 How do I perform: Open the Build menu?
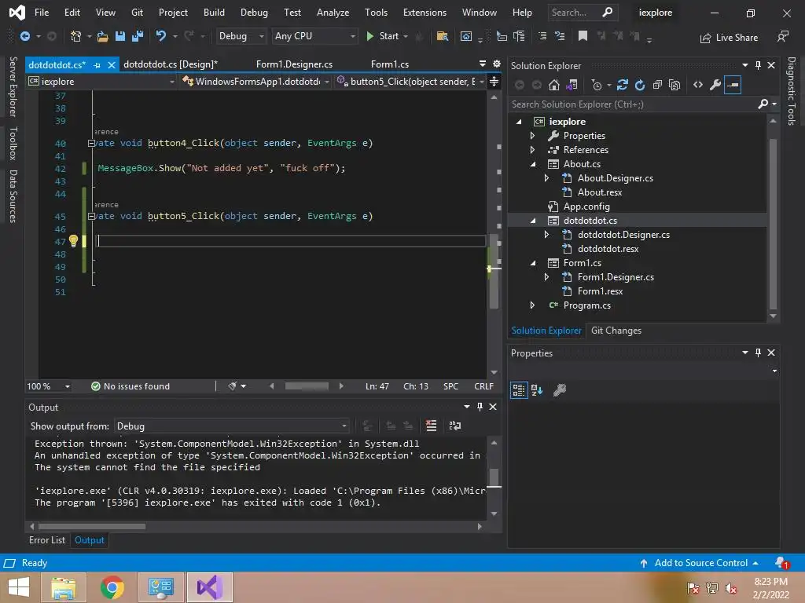click(214, 13)
